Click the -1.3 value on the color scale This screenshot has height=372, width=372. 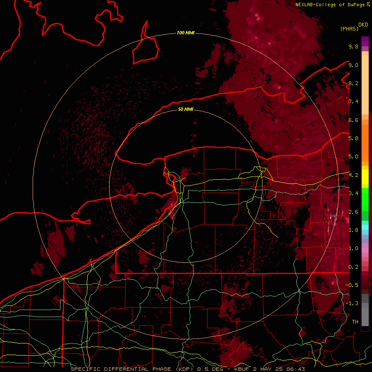[x=352, y=303]
